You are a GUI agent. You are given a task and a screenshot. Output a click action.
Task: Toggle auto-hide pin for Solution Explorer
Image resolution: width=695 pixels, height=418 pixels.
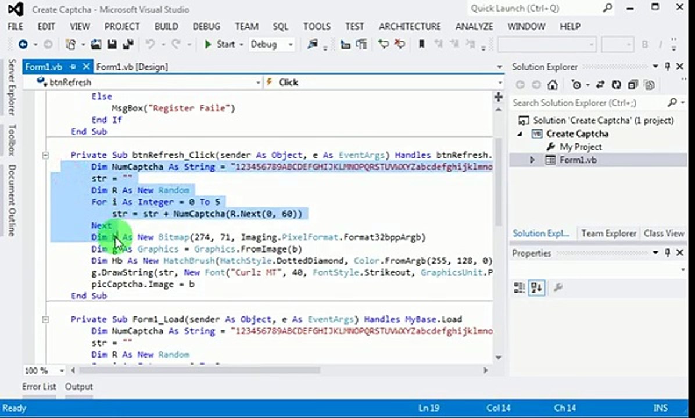(668, 66)
